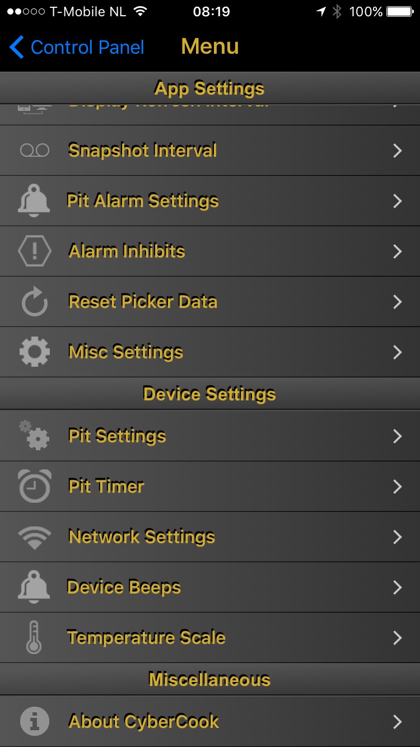Tap the Pit Alarm Settings bell icon
This screenshot has width=420, height=747.
[x=34, y=201]
